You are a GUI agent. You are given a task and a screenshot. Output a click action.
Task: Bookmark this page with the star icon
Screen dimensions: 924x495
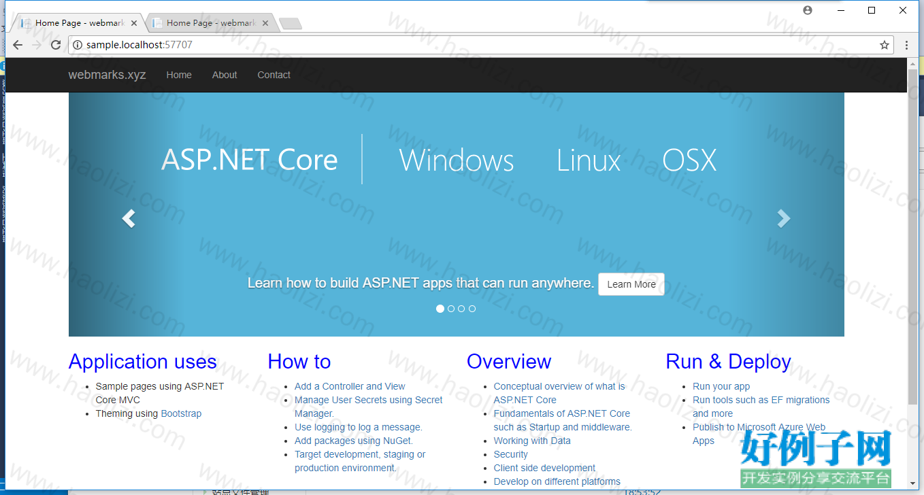pyautogui.click(x=885, y=45)
